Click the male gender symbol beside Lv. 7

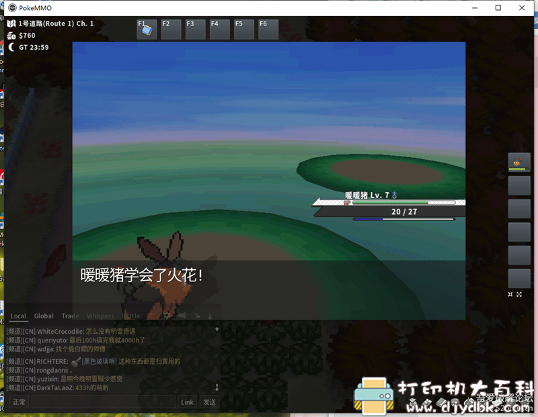395,195
